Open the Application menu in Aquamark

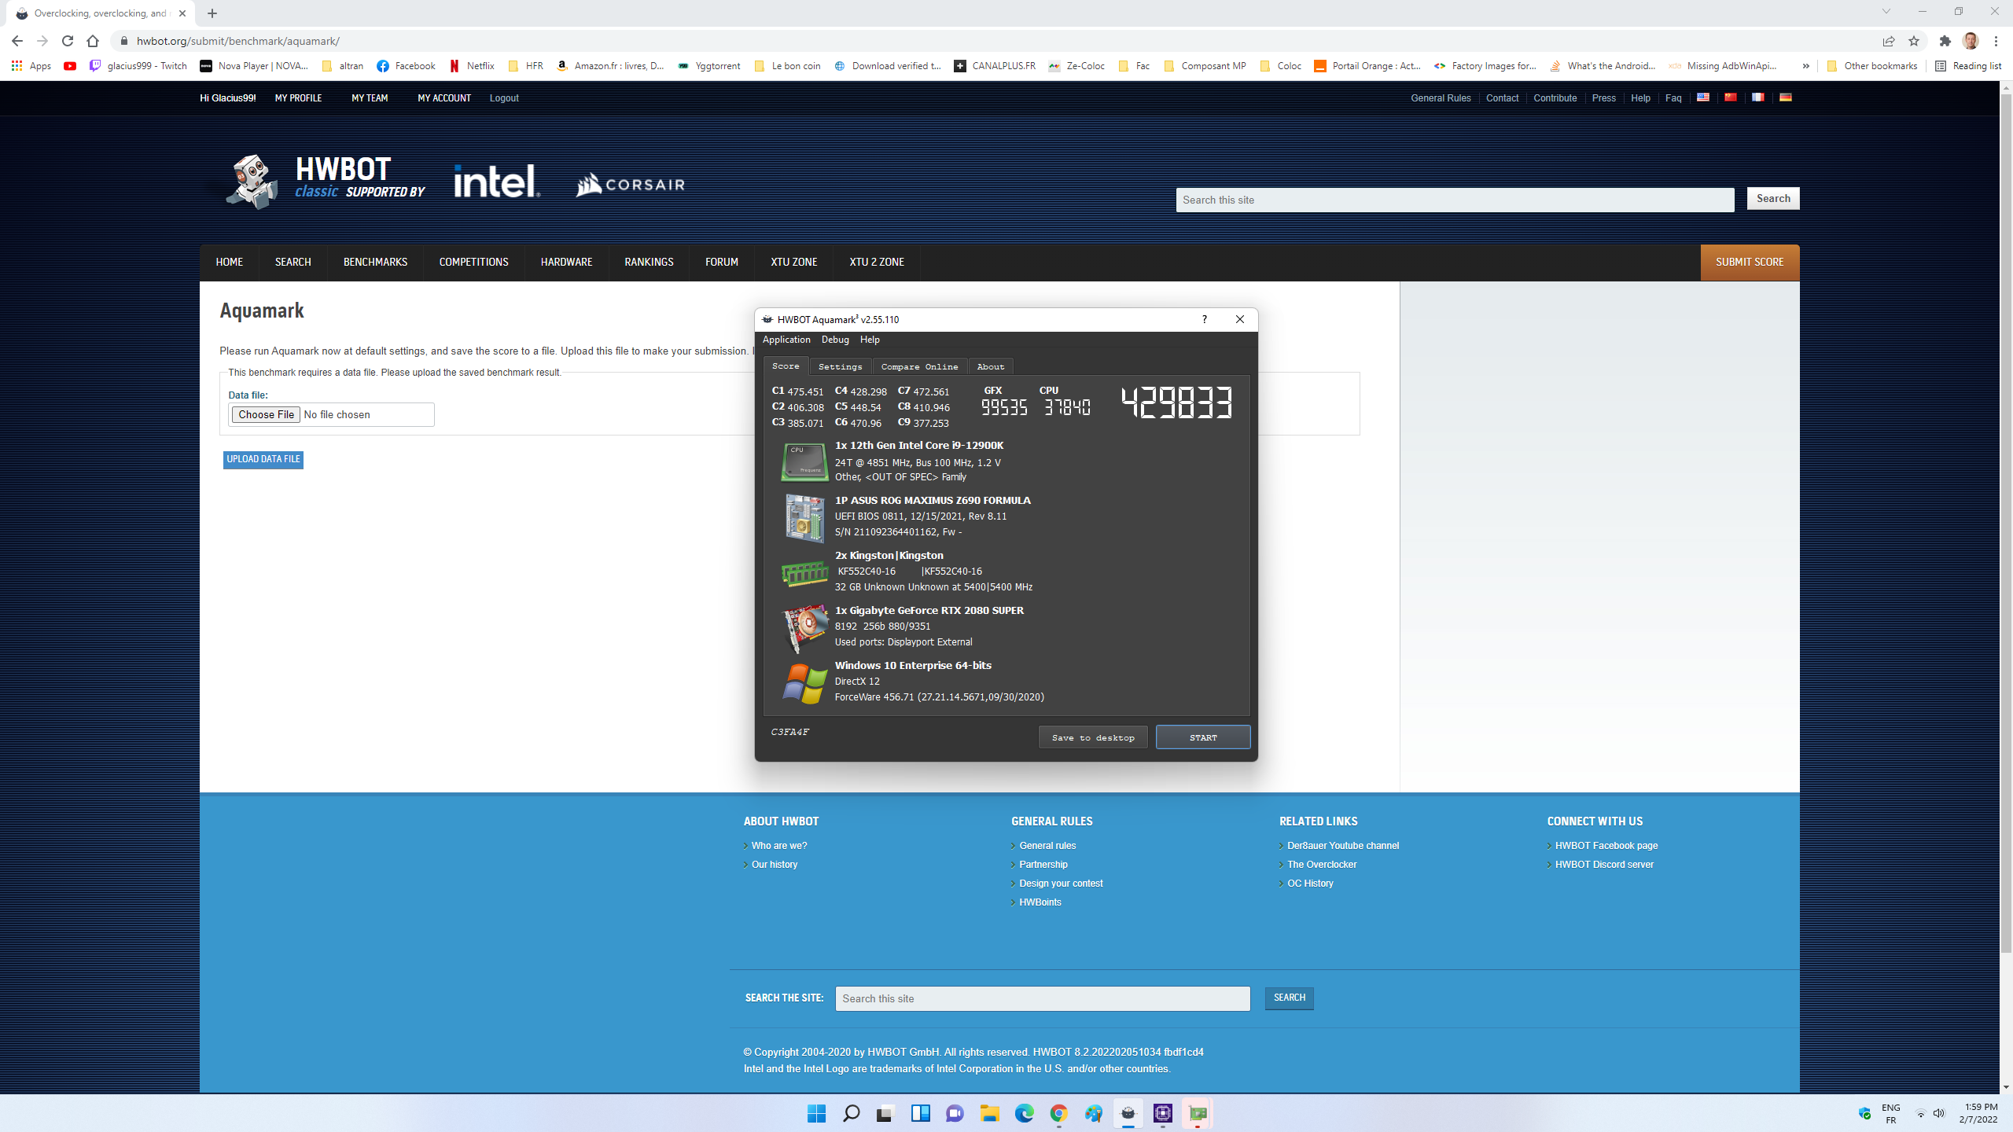click(x=786, y=340)
